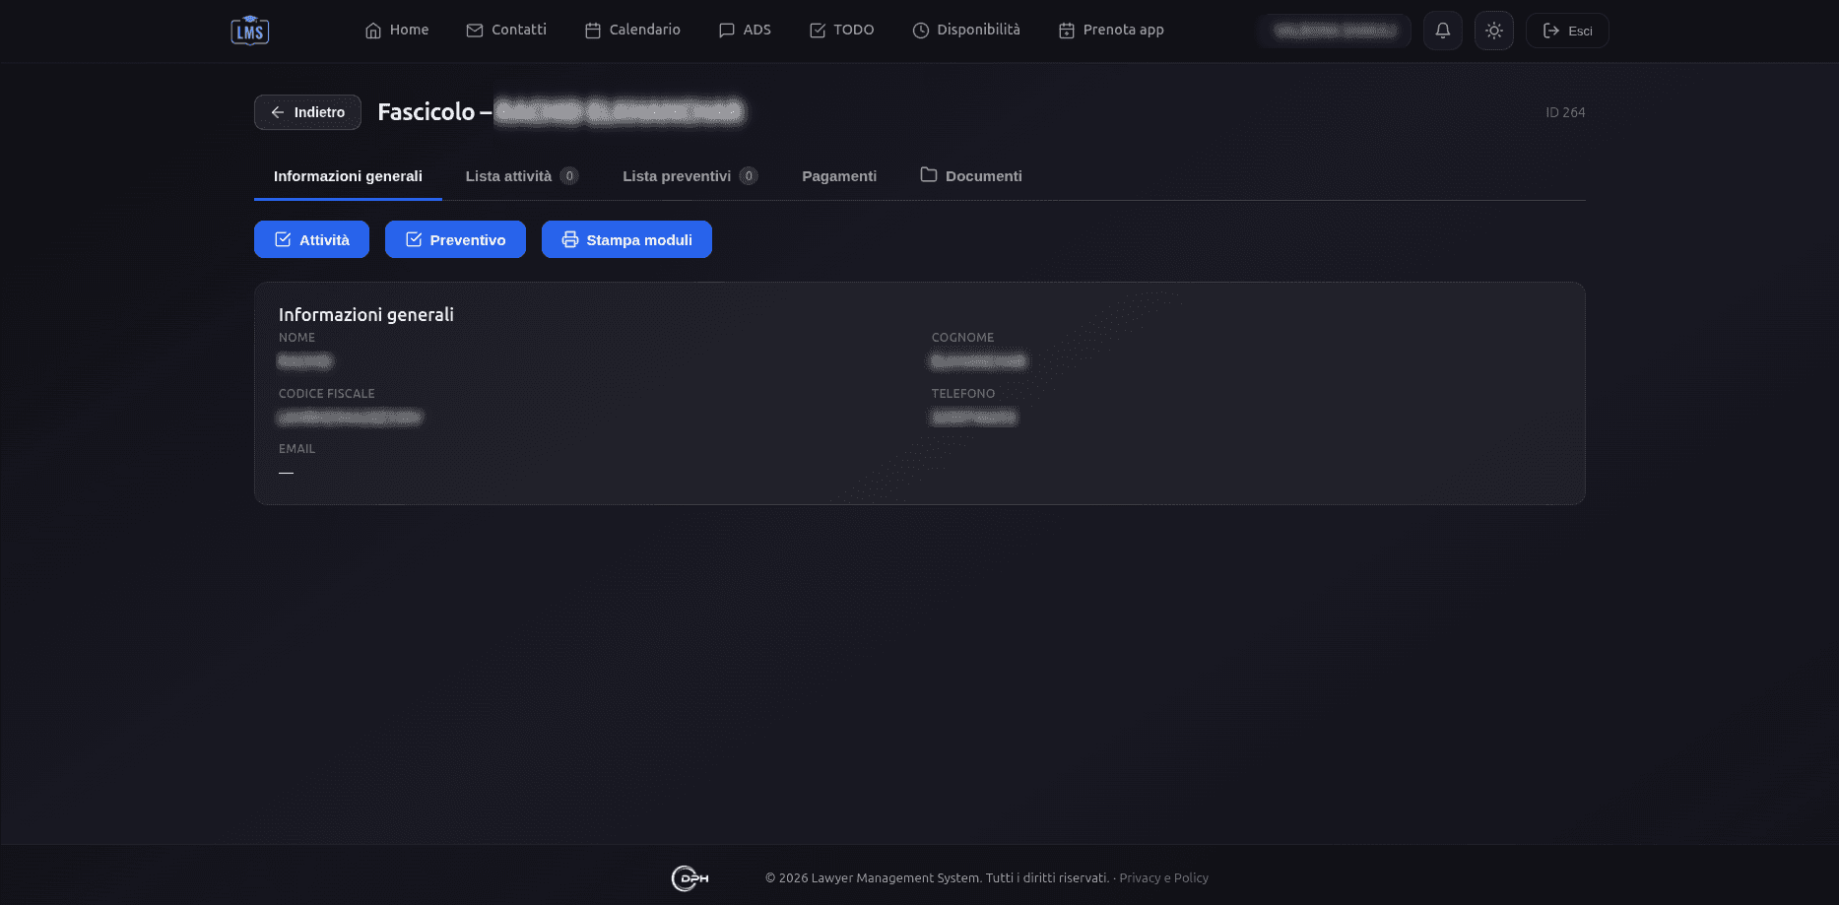The width and height of the screenshot is (1839, 905).
Task: Click the LMS logo icon
Action: [x=249, y=31]
